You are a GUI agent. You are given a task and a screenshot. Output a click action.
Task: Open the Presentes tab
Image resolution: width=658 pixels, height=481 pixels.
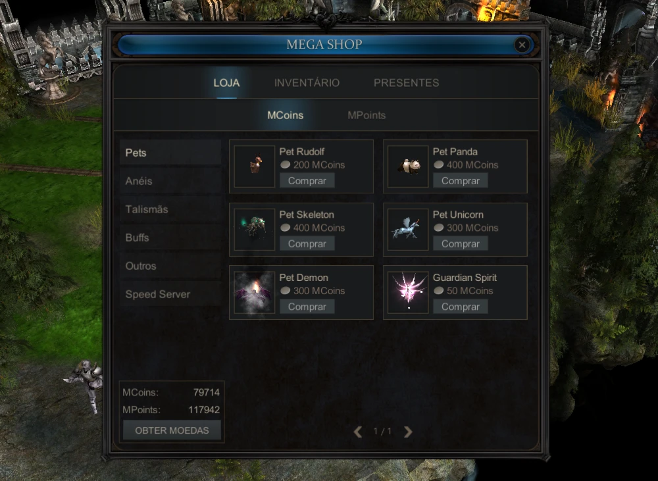point(406,83)
